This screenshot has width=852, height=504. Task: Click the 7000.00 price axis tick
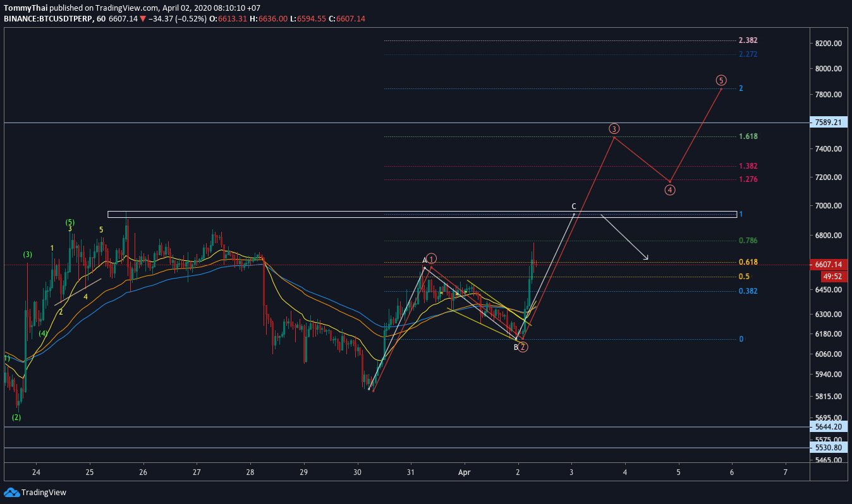pos(828,206)
